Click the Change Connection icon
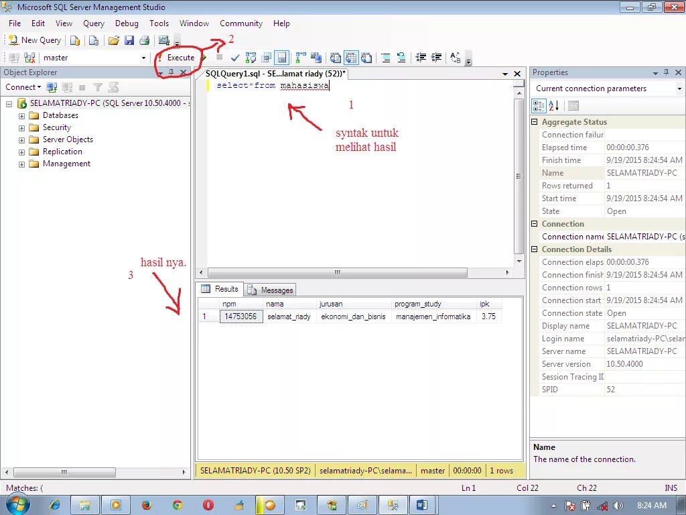Screen dimensions: 686x515 point(29,58)
